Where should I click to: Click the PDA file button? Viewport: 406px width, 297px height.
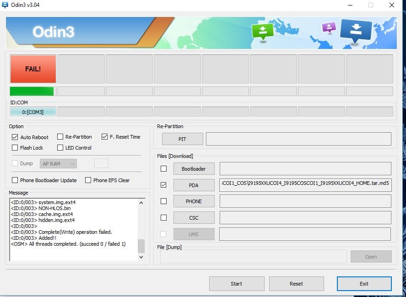click(194, 185)
